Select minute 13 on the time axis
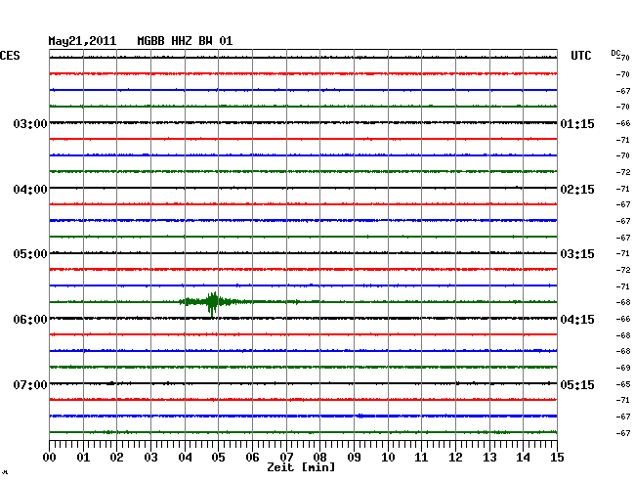 (489, 458)
